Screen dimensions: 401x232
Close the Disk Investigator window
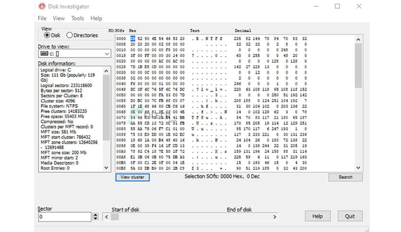(x=359, y=6)
